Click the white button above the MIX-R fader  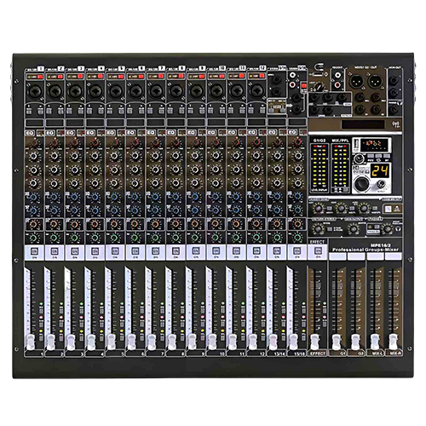[x=394, y=256]
